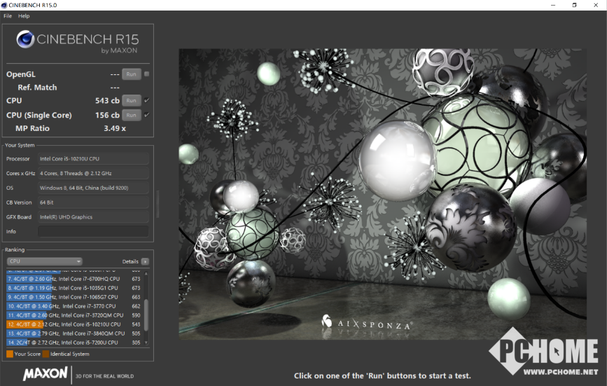Select ranking row 8 Core i5-1035G1

click(x=74, y=288)
